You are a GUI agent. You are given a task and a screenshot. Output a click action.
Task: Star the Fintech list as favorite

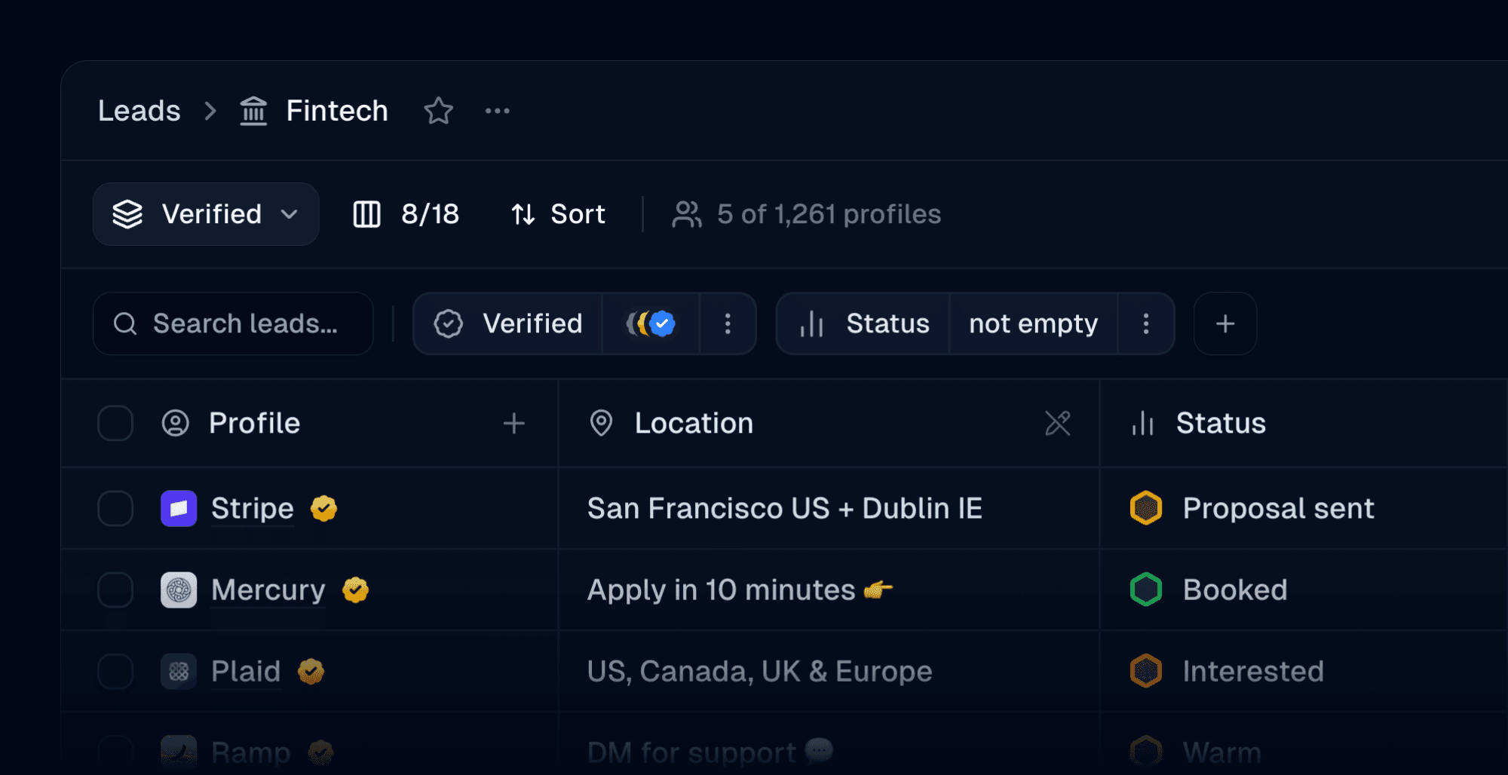coord(438,111)
